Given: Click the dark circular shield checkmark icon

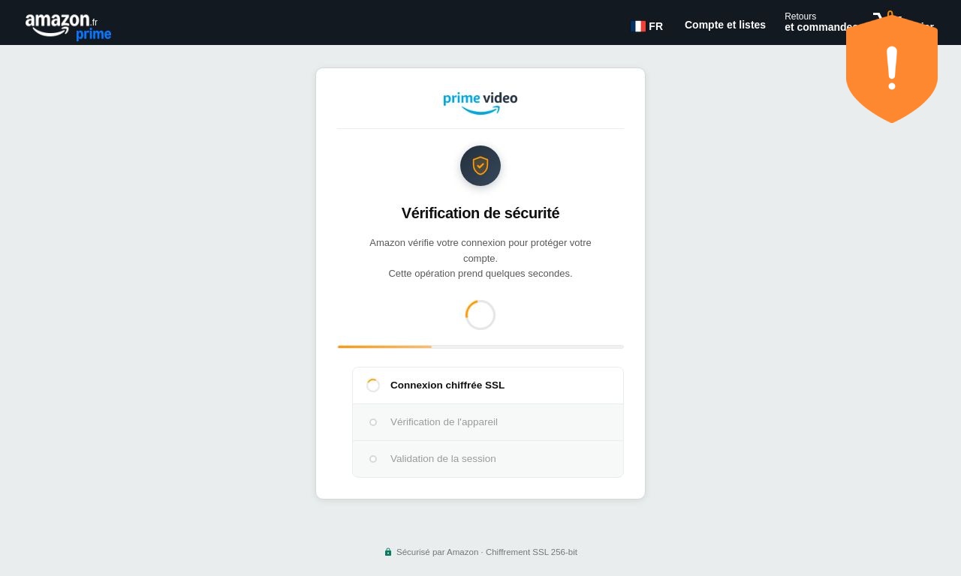Looking at the screenshot, I should pyautogui.click(x=480, y=166).
